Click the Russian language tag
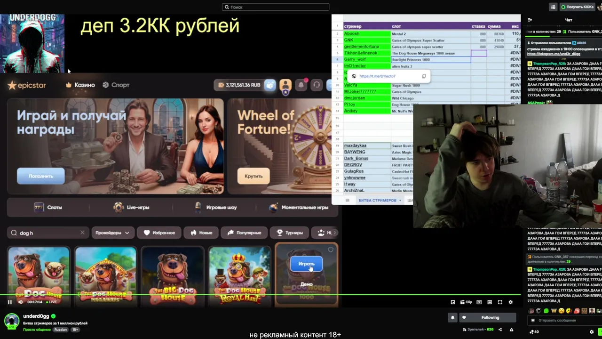The image size is (602, 339). 61,330
